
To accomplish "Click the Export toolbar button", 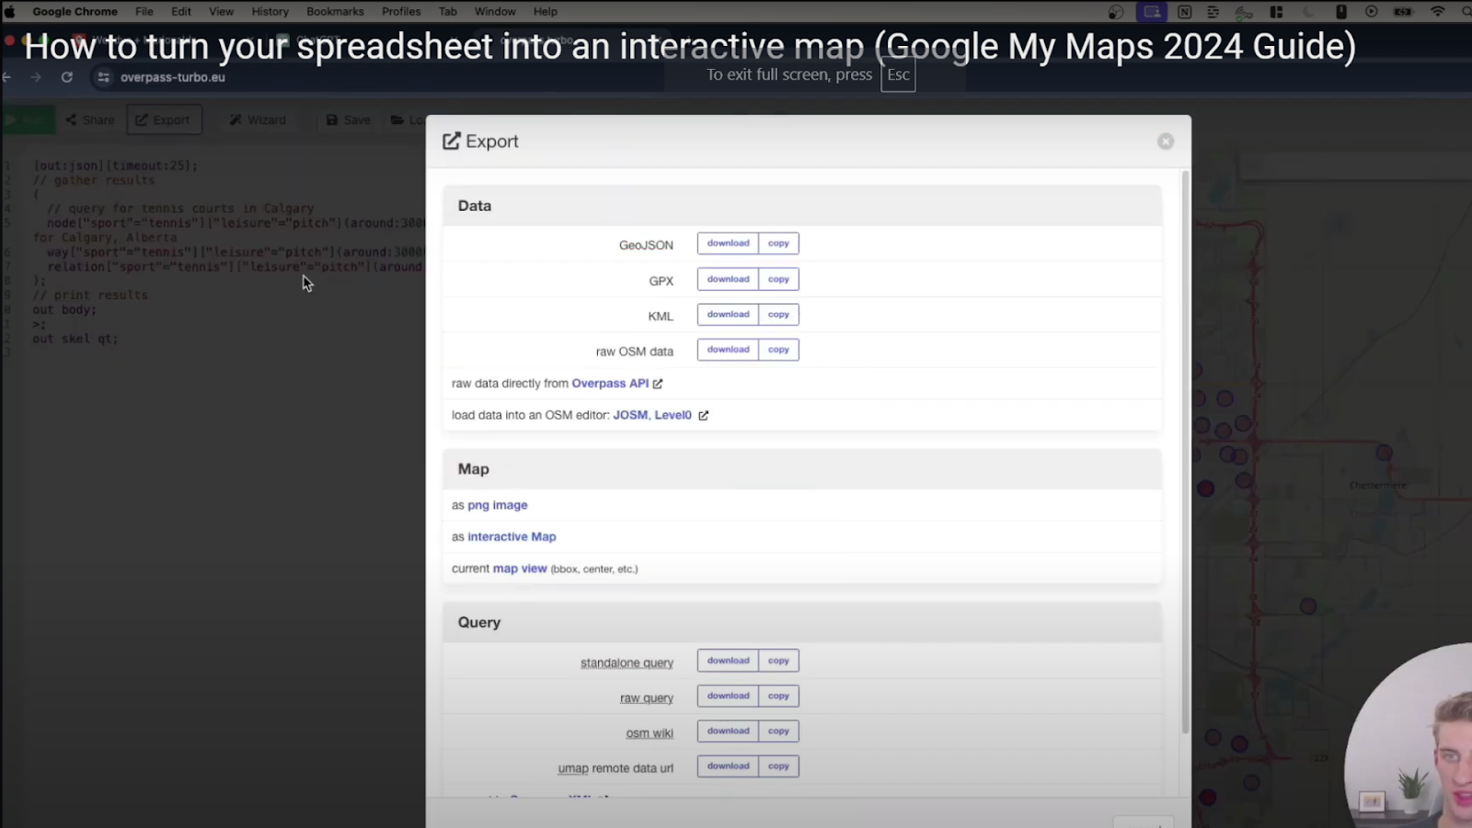I will [164, 121].
